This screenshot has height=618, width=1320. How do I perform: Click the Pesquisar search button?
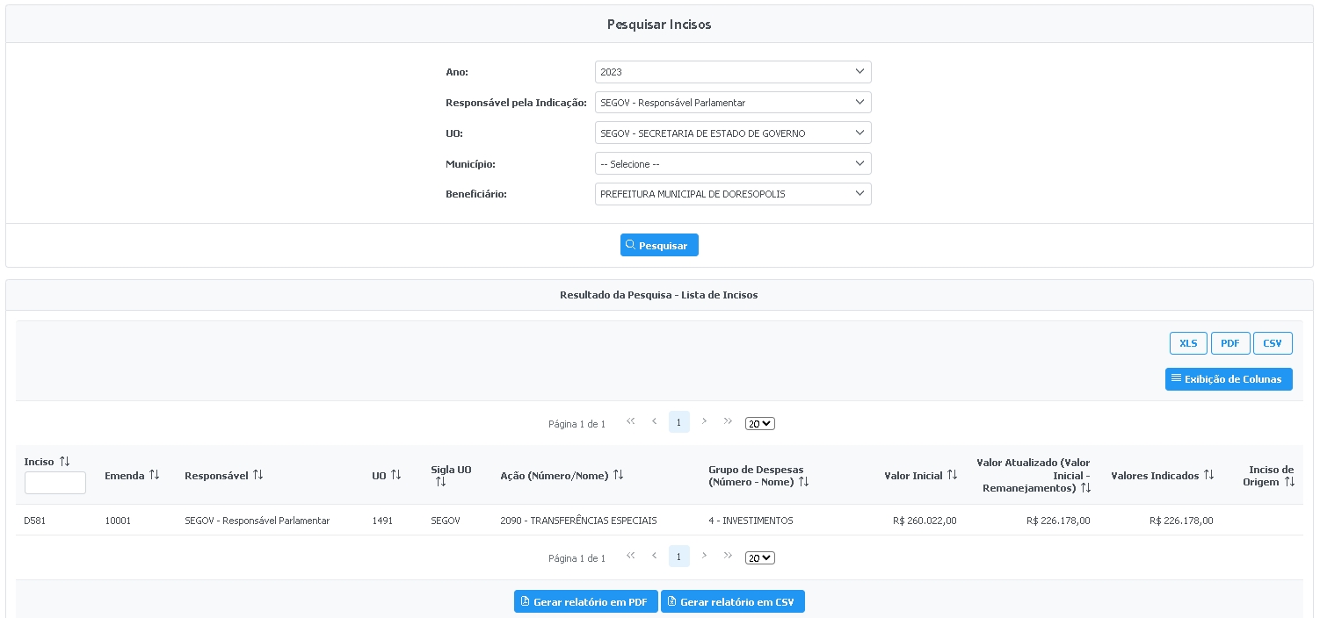tap(659, 245)
